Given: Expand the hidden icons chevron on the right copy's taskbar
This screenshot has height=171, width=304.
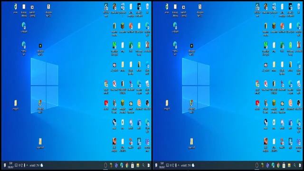Looking at the screenshot, I should [x=179, y=165].
